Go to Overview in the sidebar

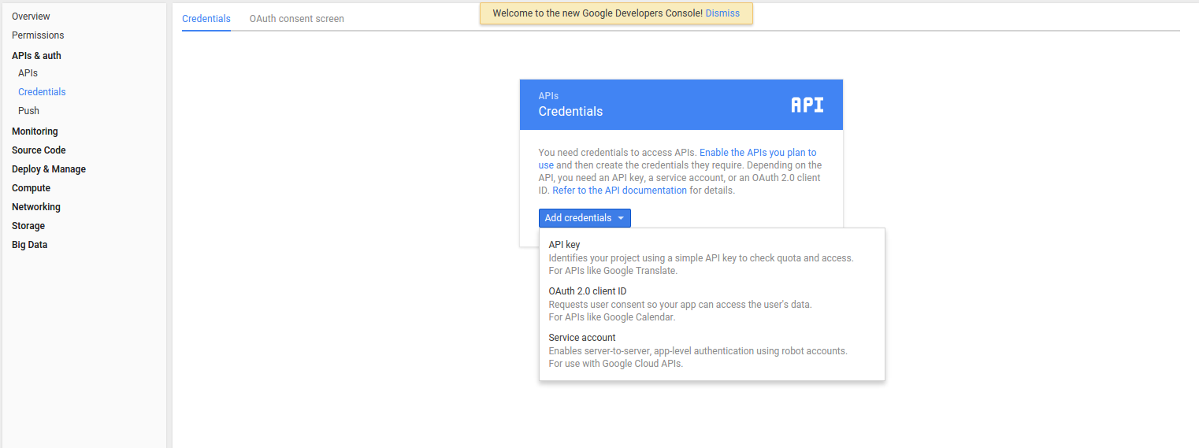click(x=31, y=17)
